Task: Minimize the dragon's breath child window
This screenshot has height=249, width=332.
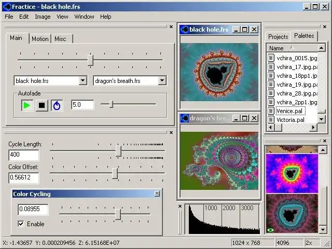Action: tap(236, 118)
